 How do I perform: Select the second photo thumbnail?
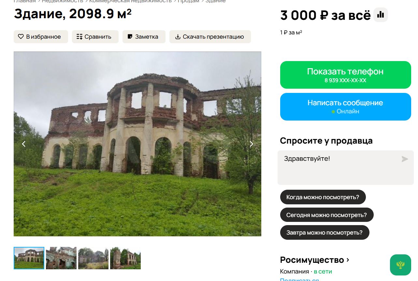61,258
